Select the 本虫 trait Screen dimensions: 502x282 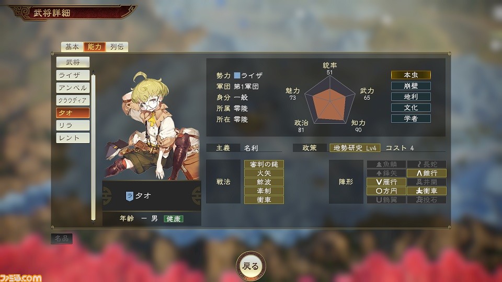[411, 75]
